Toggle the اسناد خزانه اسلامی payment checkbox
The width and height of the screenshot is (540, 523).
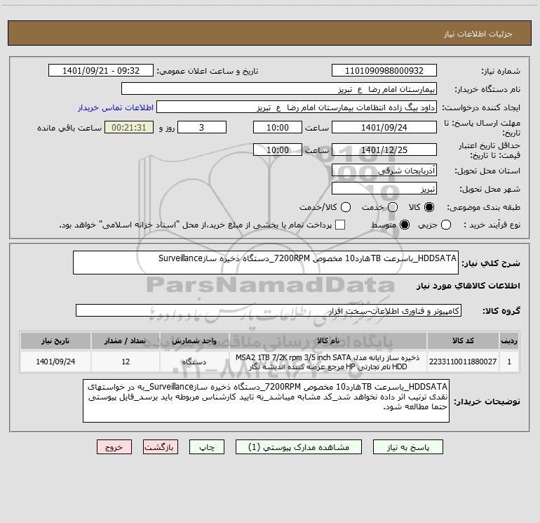[340, 225]
